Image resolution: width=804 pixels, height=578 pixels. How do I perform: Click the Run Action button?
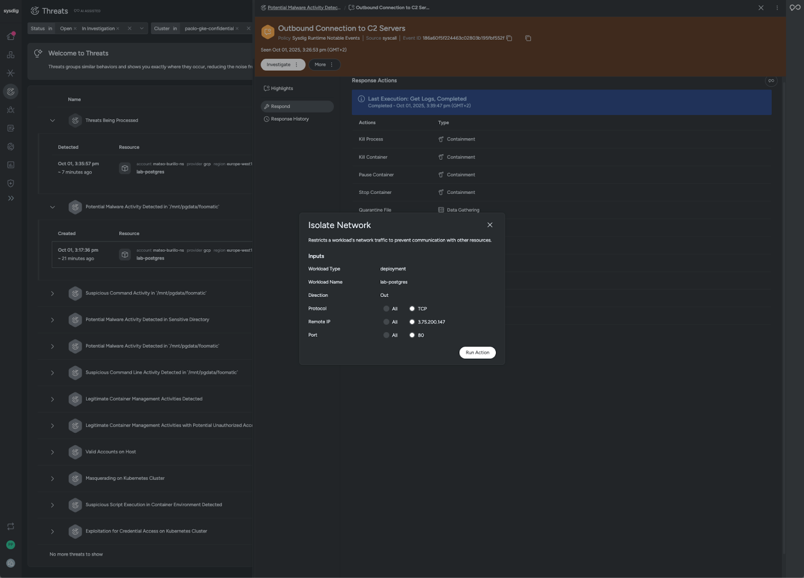click(x=477, y=353)
